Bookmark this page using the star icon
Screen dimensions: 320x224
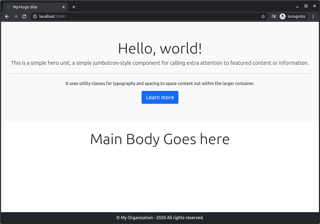263,16
